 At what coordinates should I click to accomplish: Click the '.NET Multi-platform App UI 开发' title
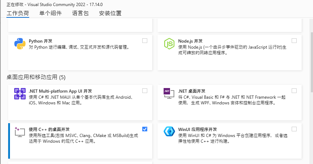[x=60, y=91]
